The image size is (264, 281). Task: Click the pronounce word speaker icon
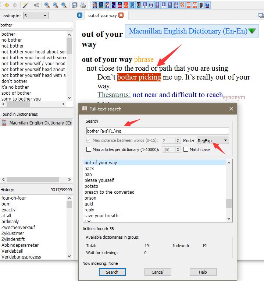click(x=36, y=5)
